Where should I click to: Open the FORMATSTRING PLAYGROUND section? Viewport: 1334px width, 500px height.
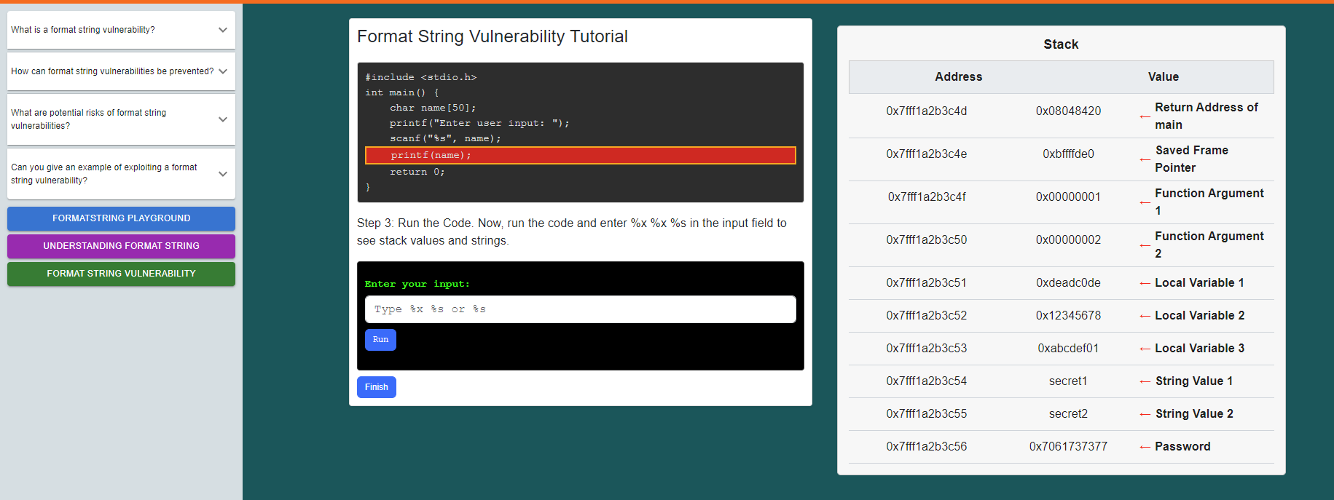pos(121,218)
